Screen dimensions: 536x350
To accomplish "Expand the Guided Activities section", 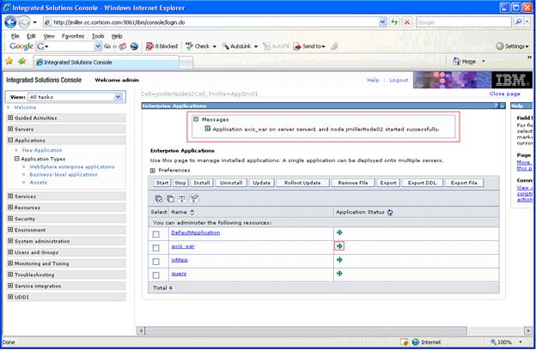I will click(10, 118).
